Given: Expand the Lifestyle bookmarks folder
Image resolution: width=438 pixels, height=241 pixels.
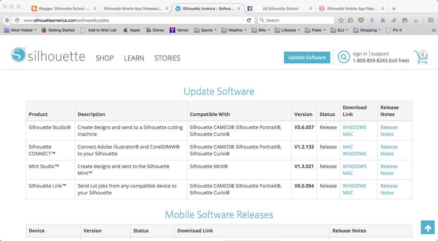Looking at the screenshot, I should coord(287,30).
